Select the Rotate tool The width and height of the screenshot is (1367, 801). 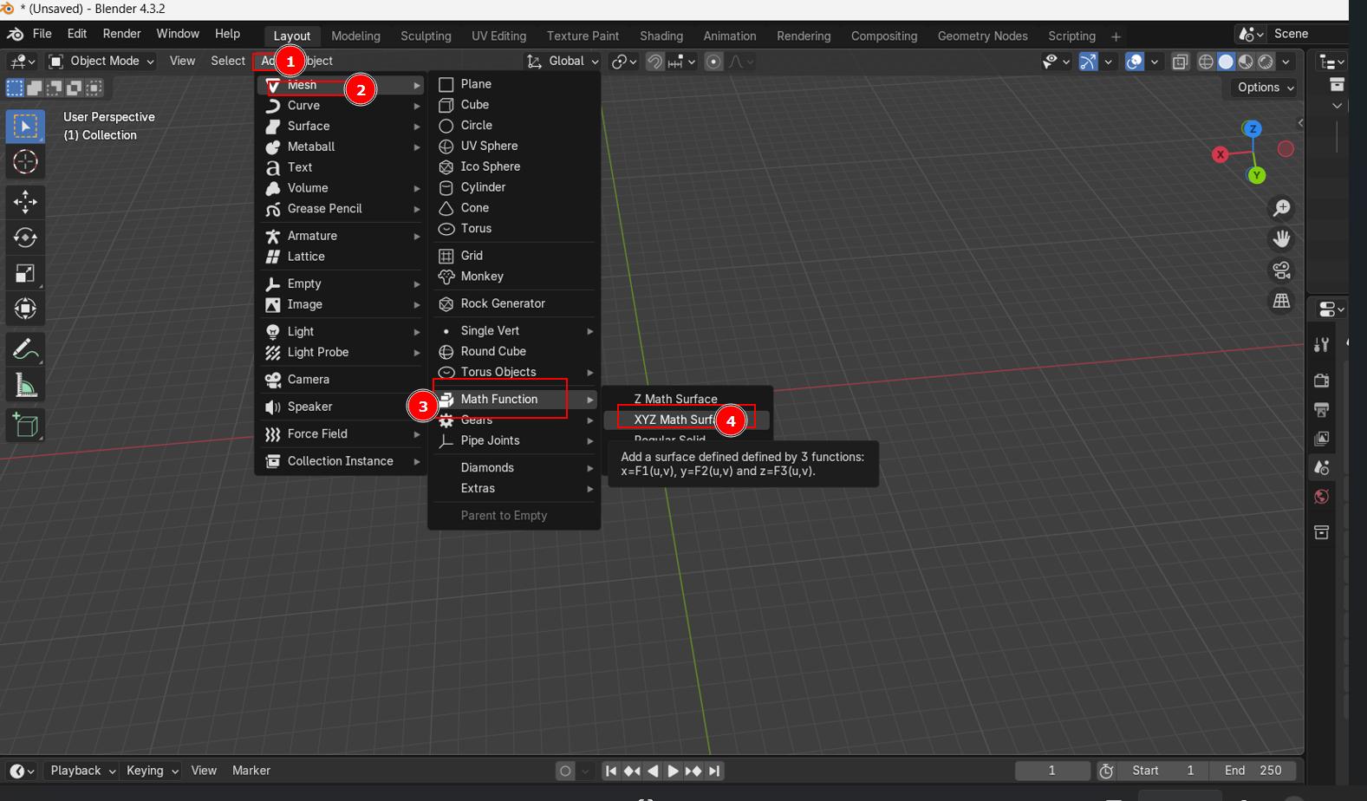tap(25, 238)
